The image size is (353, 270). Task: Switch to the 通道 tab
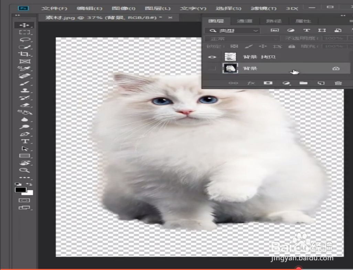tap(245, 21)
